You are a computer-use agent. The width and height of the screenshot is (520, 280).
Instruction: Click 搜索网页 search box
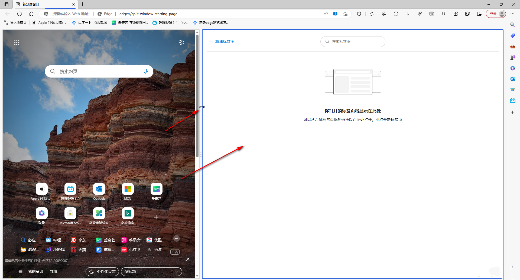99,71
